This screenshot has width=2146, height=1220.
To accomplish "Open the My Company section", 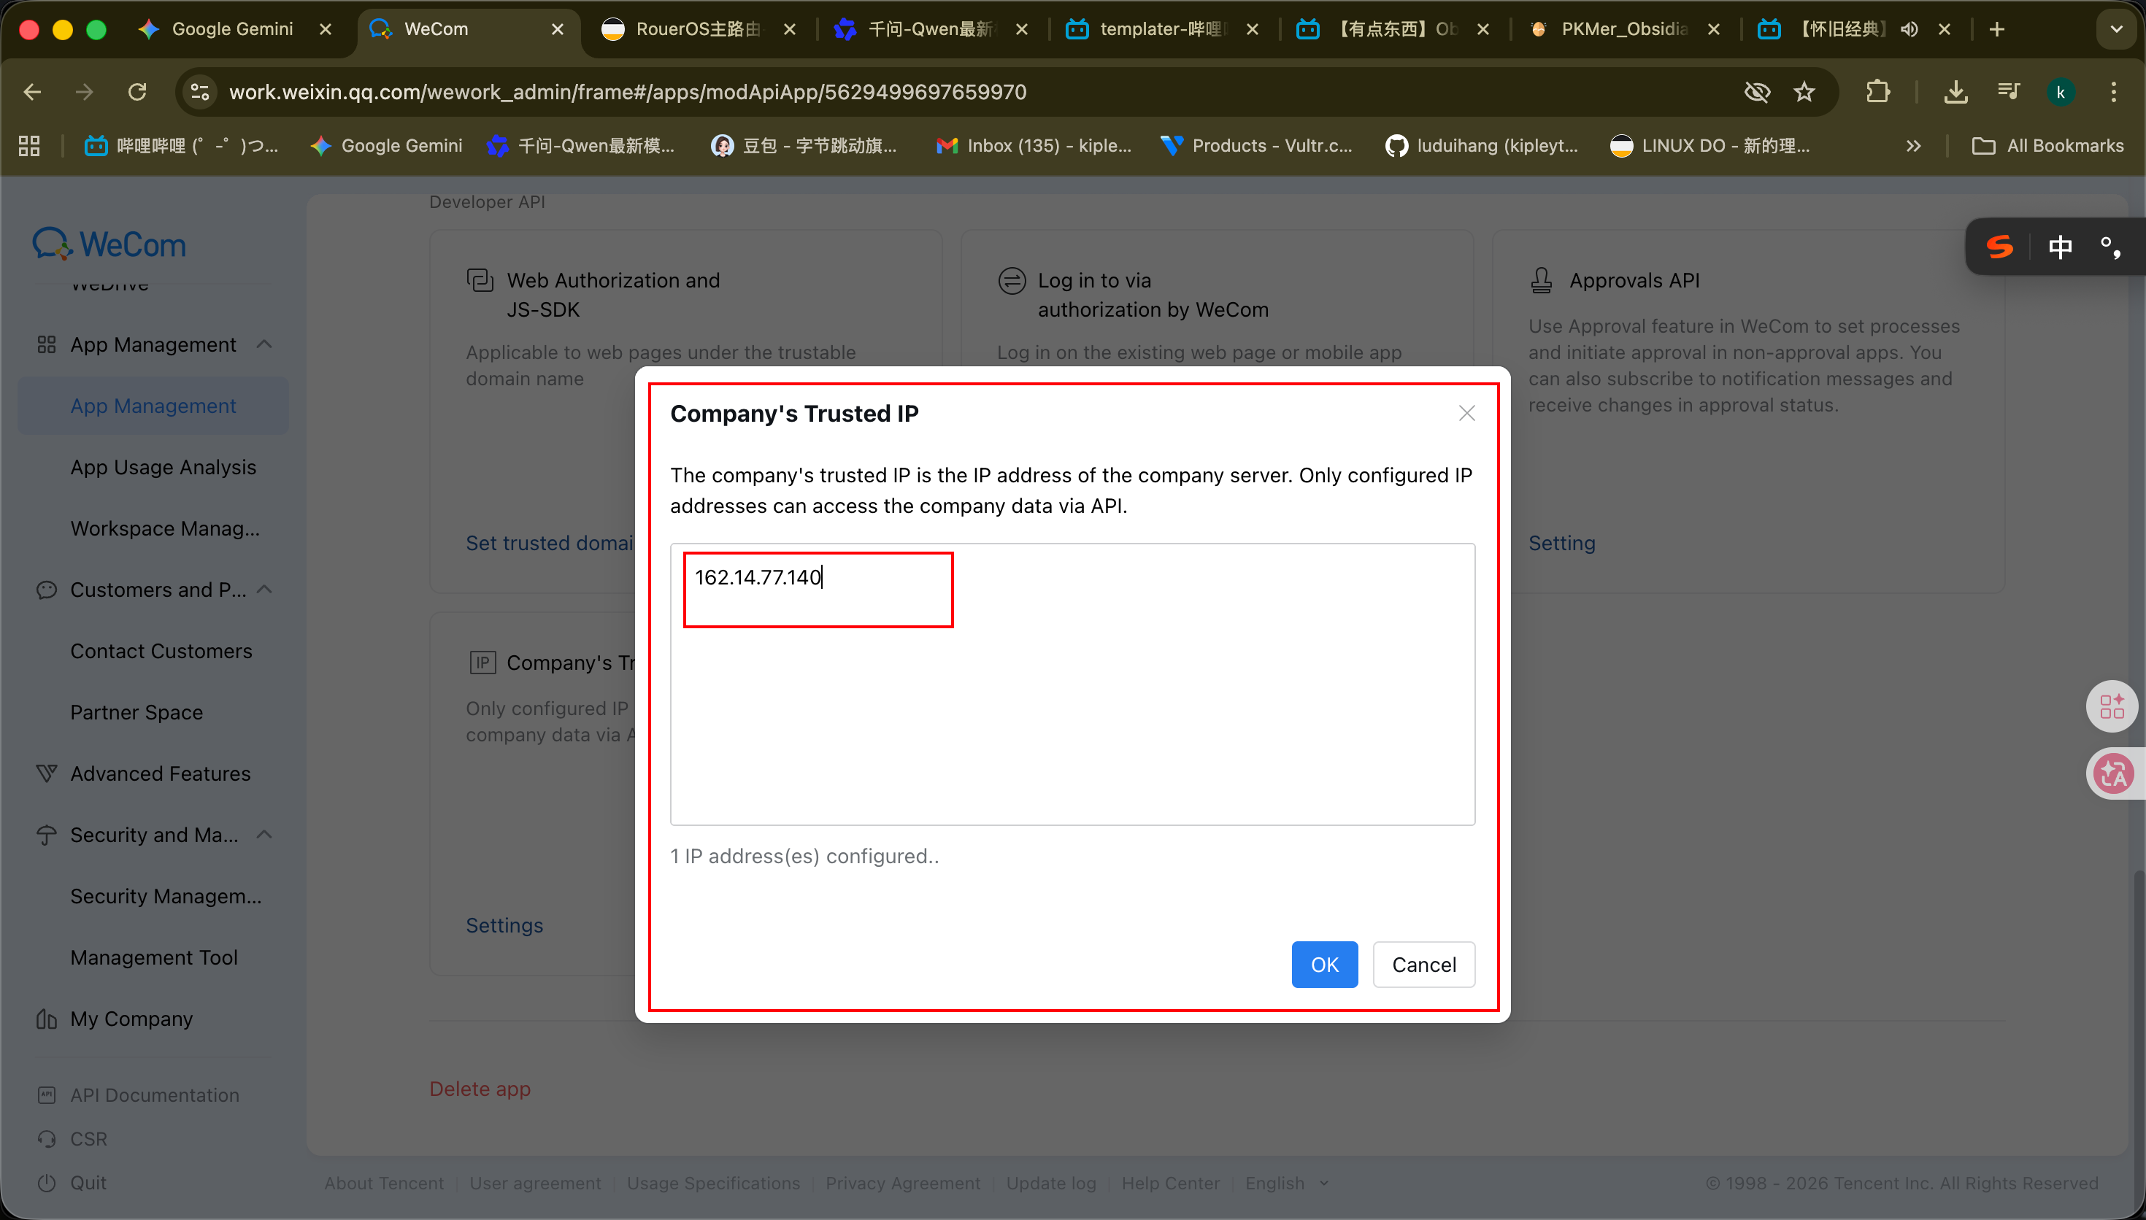I will tap(131, 1019).
